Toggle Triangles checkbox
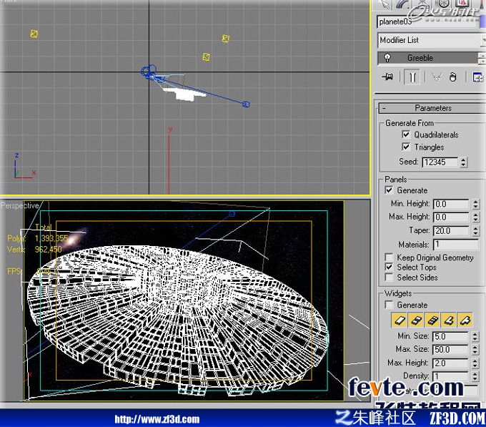 pyautogui.click(x=405, y=147)
